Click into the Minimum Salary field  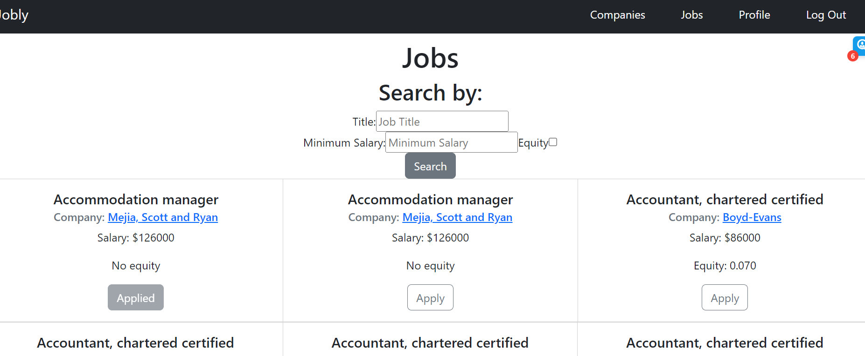[451, 142]
